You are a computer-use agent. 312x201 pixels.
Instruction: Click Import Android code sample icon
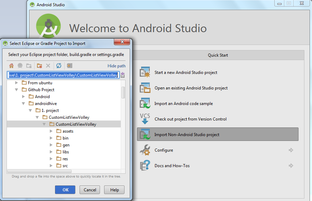pos(145,103)
